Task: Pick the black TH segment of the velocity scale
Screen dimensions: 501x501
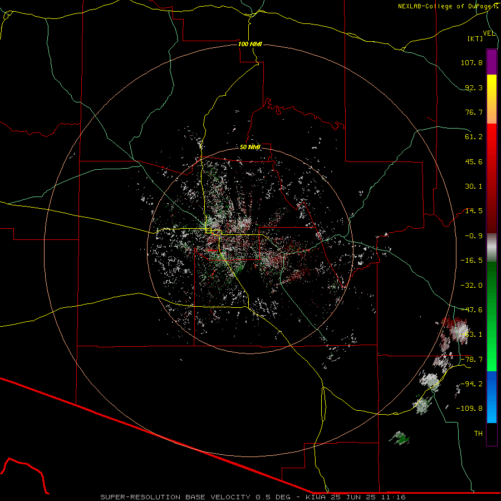Action: pos(492,434)
